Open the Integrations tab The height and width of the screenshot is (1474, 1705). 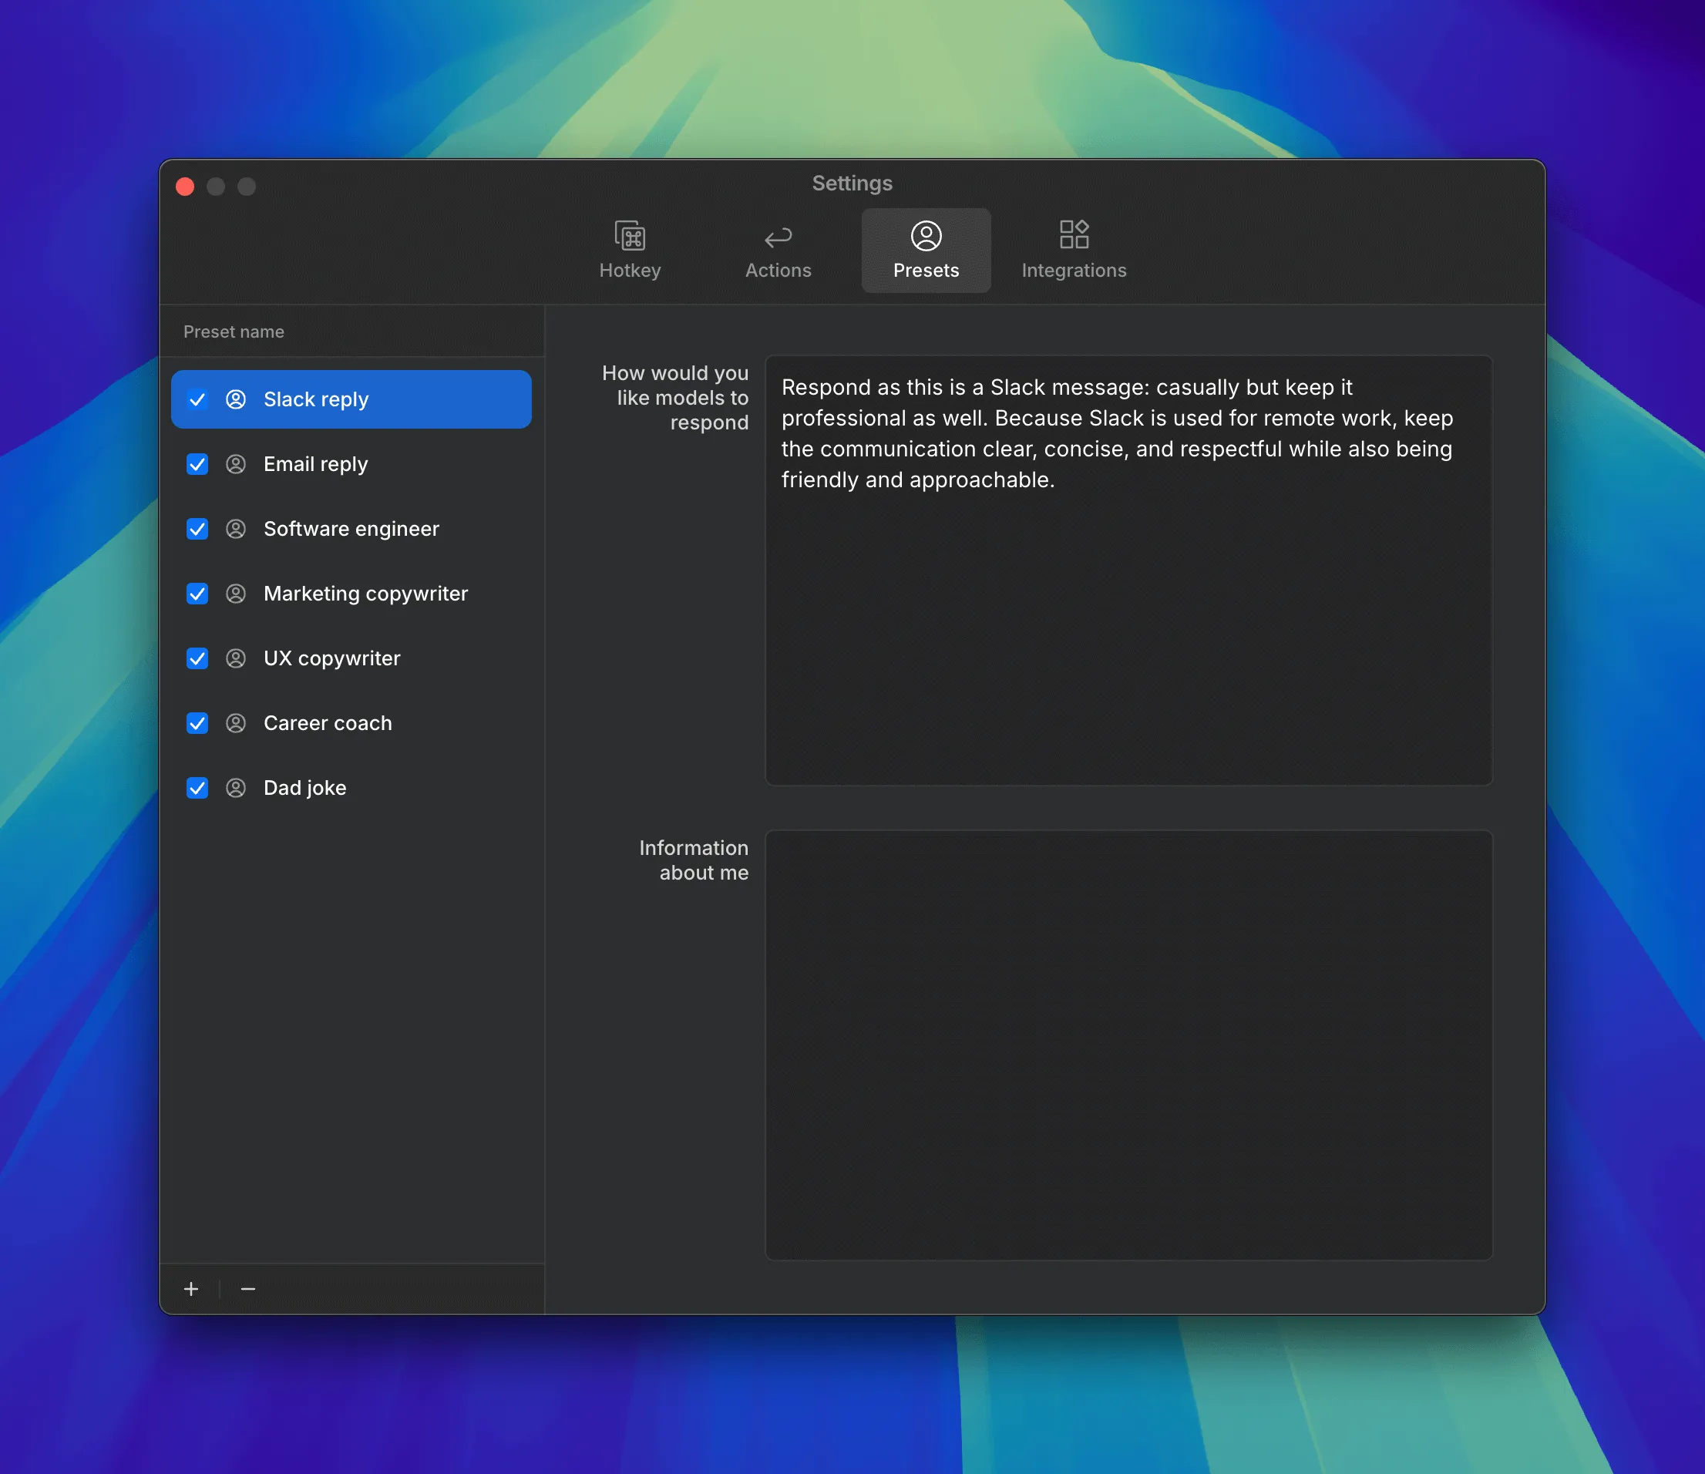pos(1074,269)
